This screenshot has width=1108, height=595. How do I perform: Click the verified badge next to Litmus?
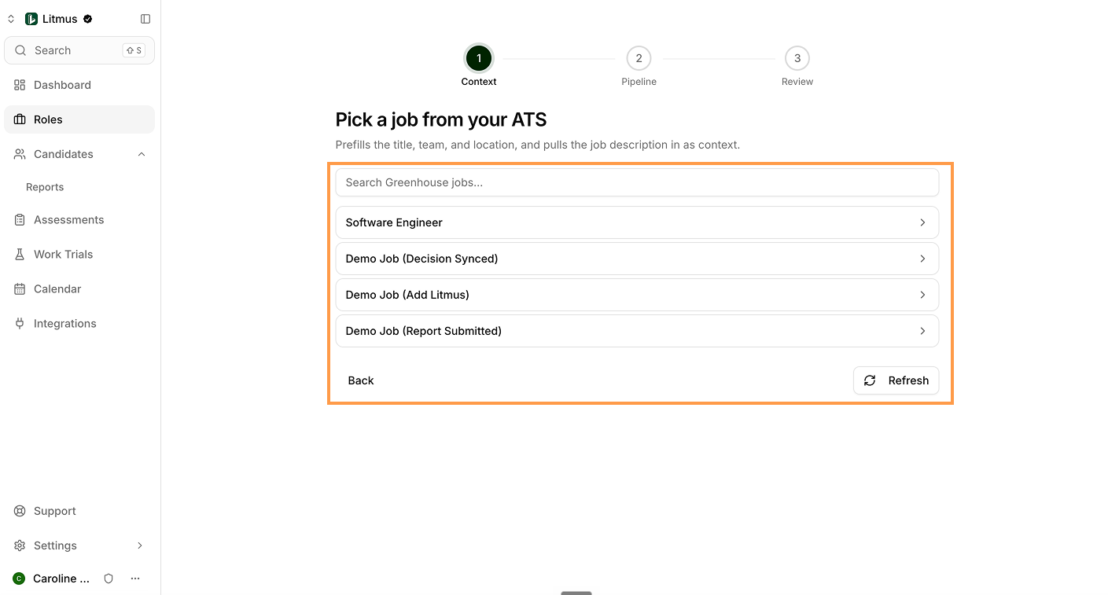click(x=88, y=19)
